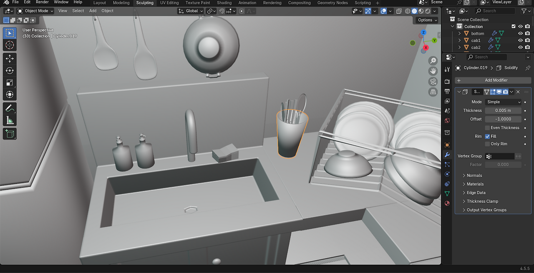The height and width of the screenshot is (273, 534).
Task: Activate the Move tool
Action: pos(10,59)
